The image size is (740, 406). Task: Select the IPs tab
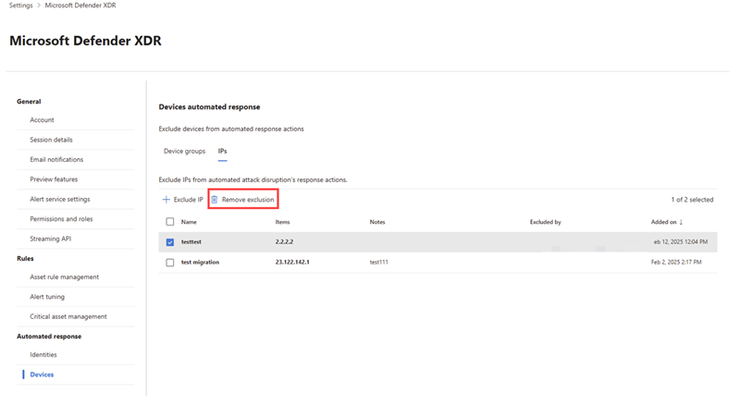coord(222,151)
